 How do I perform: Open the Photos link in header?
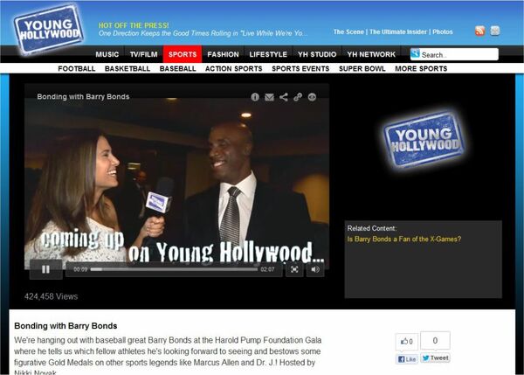click(443, 31)
